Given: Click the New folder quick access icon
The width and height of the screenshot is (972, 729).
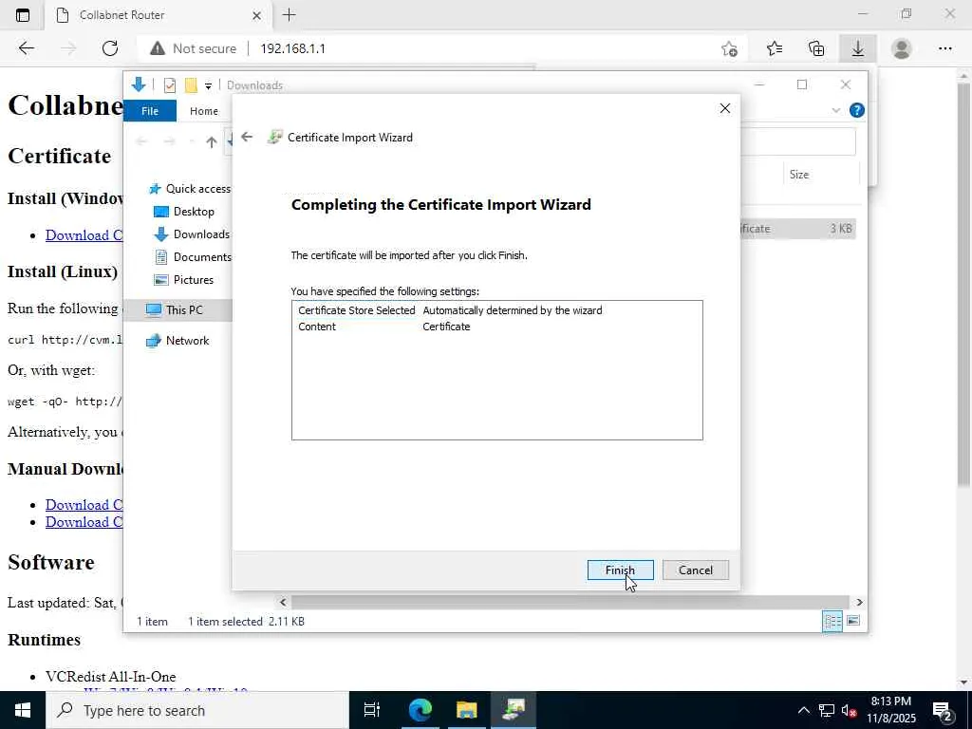Looking at the screenshot, I should 191,85.
